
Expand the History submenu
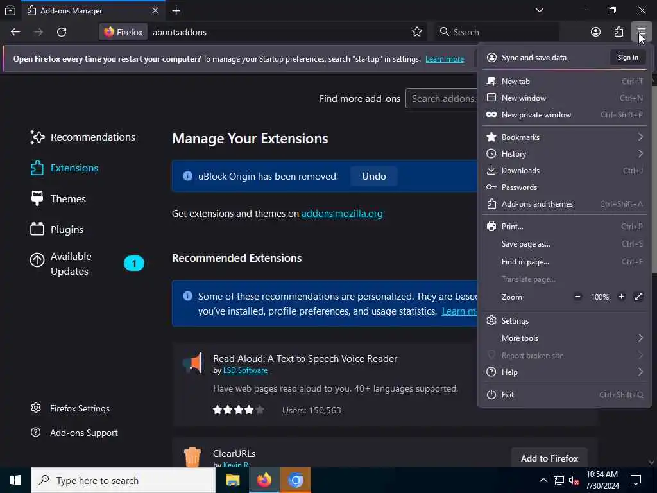(565, 154)
